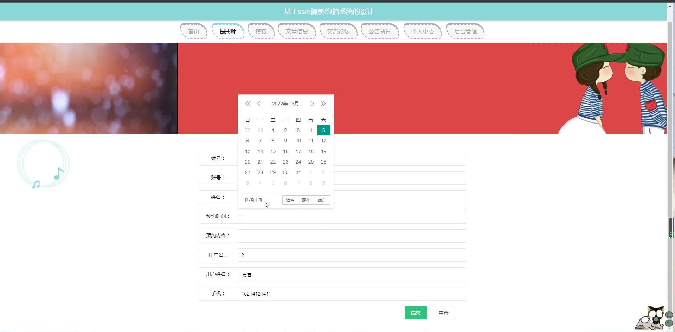Select March 18 in the calendar
Image resolution: width=675 pixels, height=332 pixels.
[311, 151]
